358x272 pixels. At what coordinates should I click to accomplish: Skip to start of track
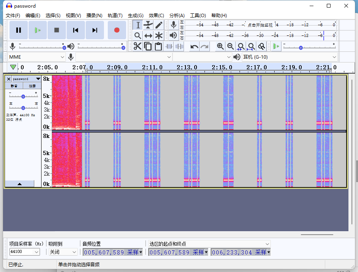75,30
